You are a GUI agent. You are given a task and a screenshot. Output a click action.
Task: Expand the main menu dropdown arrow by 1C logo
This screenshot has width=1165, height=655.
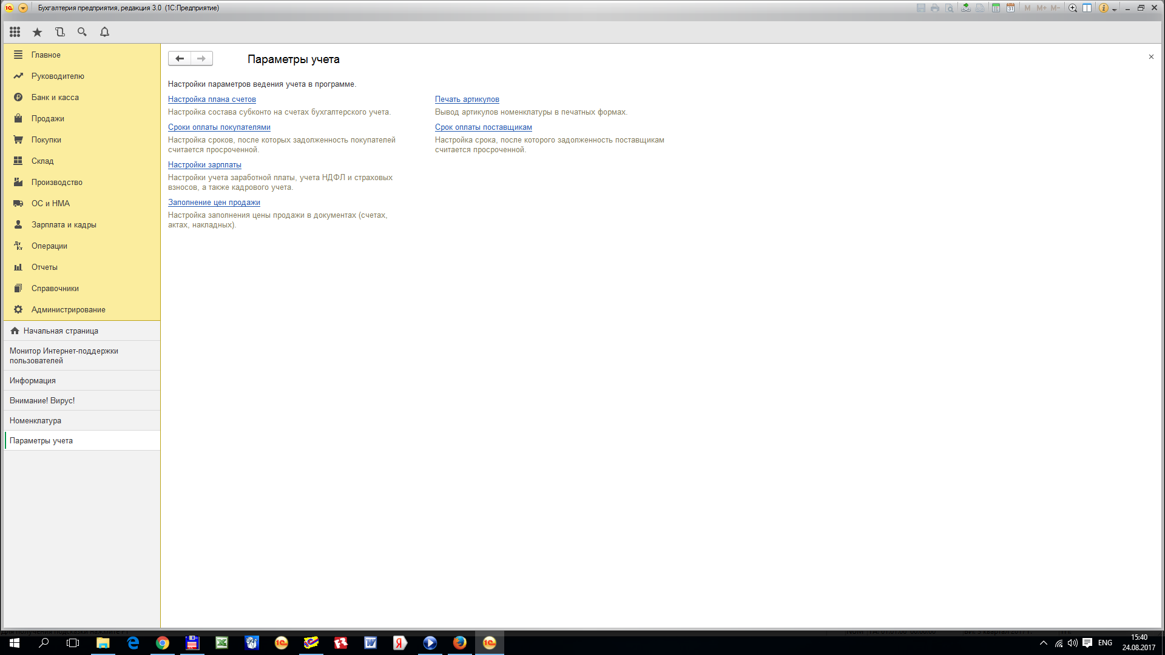click(x=23, y=8)
